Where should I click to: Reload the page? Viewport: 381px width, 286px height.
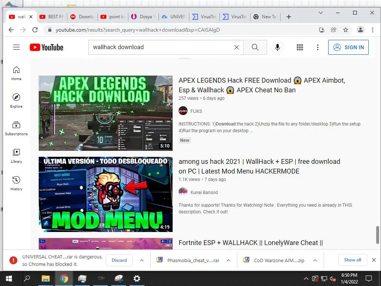[x=35, y=30]
